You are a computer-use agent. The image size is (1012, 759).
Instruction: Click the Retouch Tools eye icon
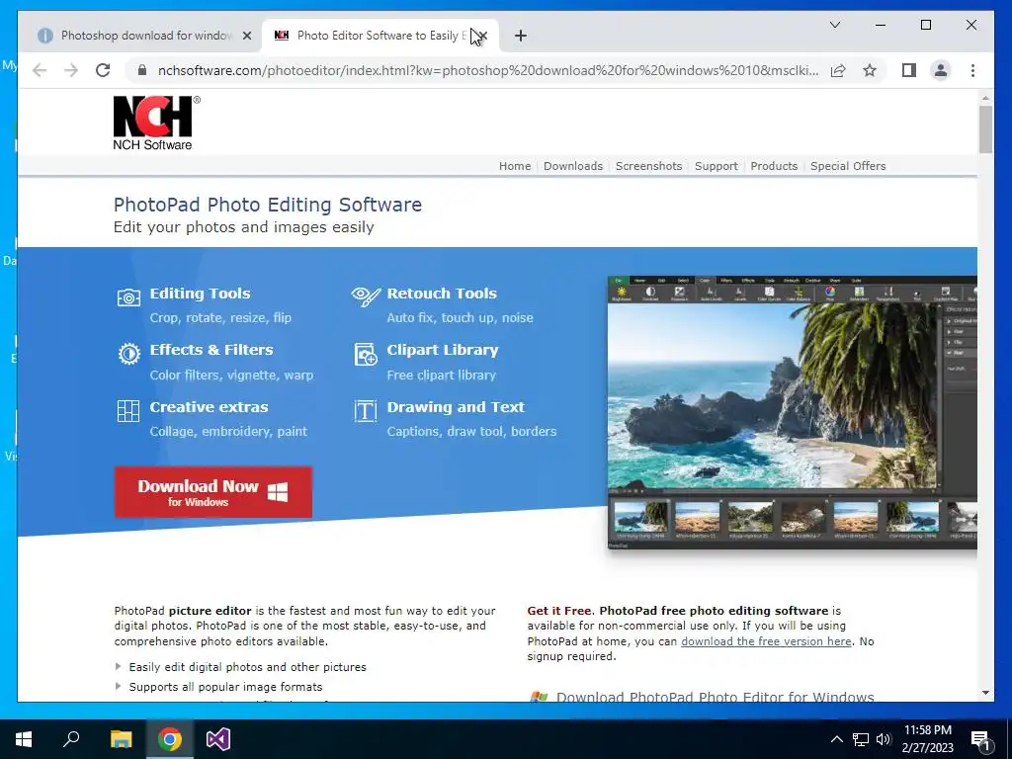(x=366, y=296)
